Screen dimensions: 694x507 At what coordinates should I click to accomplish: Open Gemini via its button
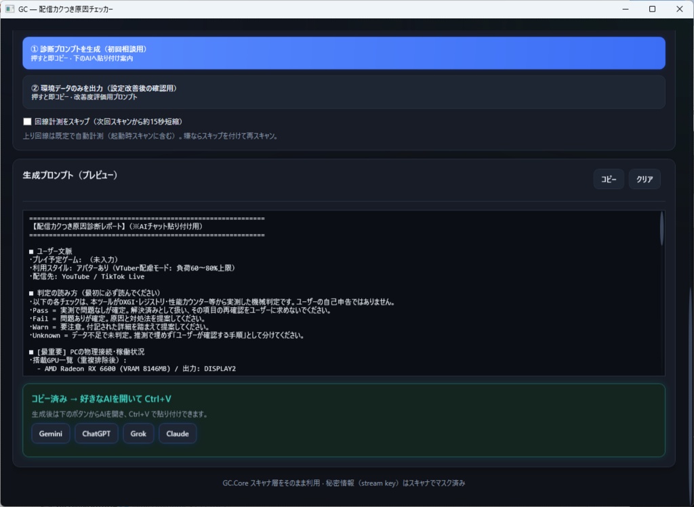pos(50,434)
